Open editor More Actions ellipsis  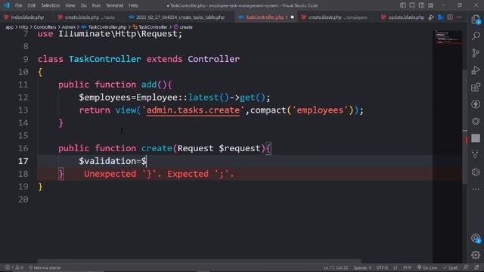point(459,17)
